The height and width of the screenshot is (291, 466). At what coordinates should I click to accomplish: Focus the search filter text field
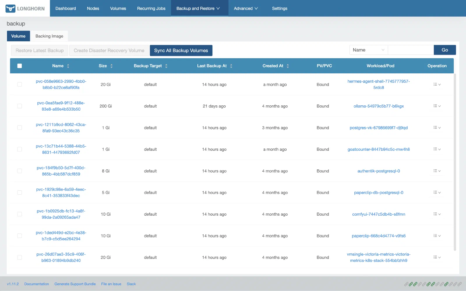411,50
